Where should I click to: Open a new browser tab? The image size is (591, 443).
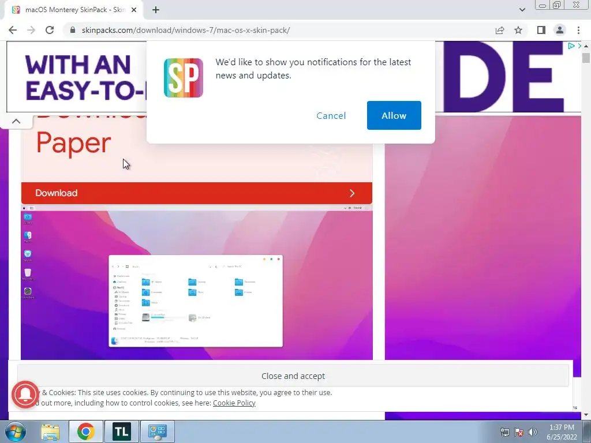pyautogui.click(x=156, y=10)
